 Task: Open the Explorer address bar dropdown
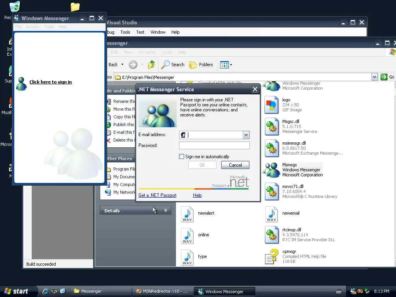(374, 77)
